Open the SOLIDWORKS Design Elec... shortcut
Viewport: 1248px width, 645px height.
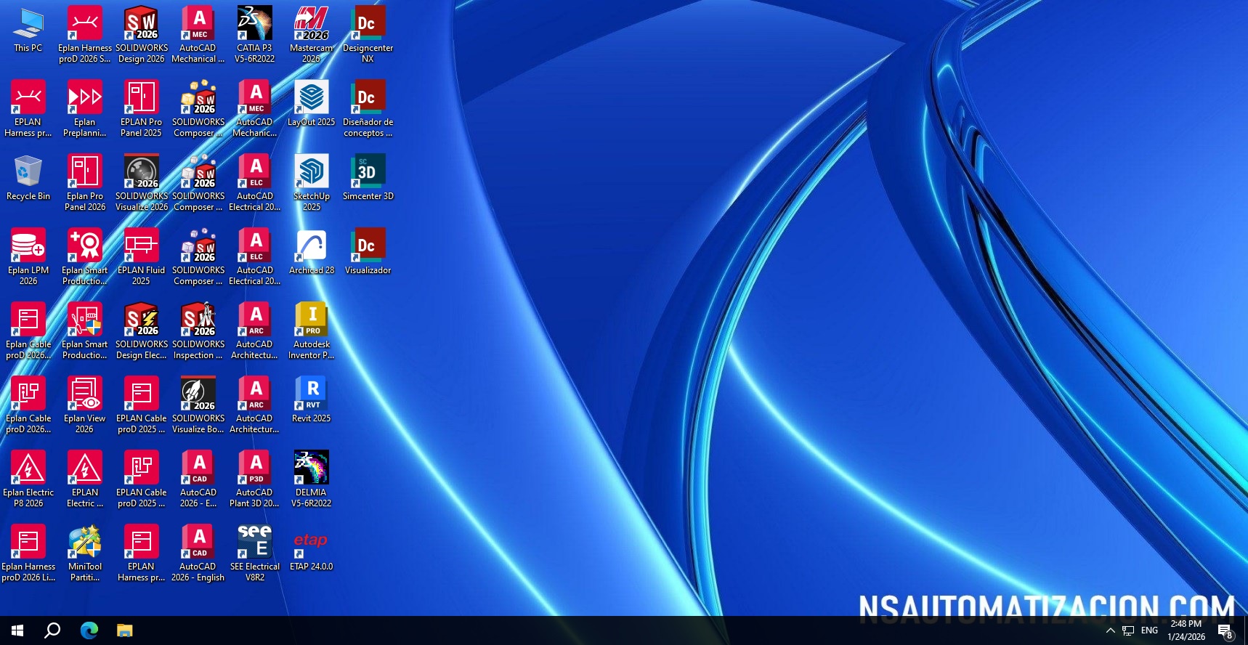coord(142,331)
